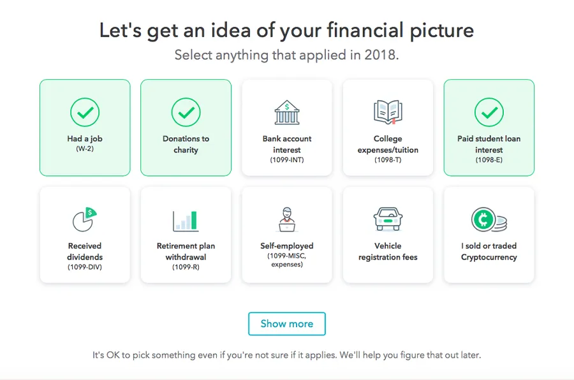
Task: Deselect the Donations to charity label
Action: pyautogui.click(x=186, y=144)
